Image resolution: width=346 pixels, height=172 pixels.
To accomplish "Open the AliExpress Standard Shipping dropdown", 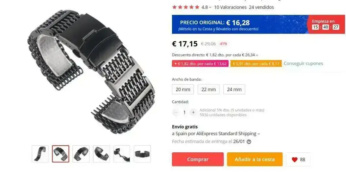I will point(259,134).
